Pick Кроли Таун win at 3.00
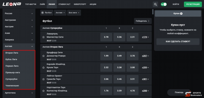Image resolution: width=204 pixels, height=98 pixels. pos(132,68)
